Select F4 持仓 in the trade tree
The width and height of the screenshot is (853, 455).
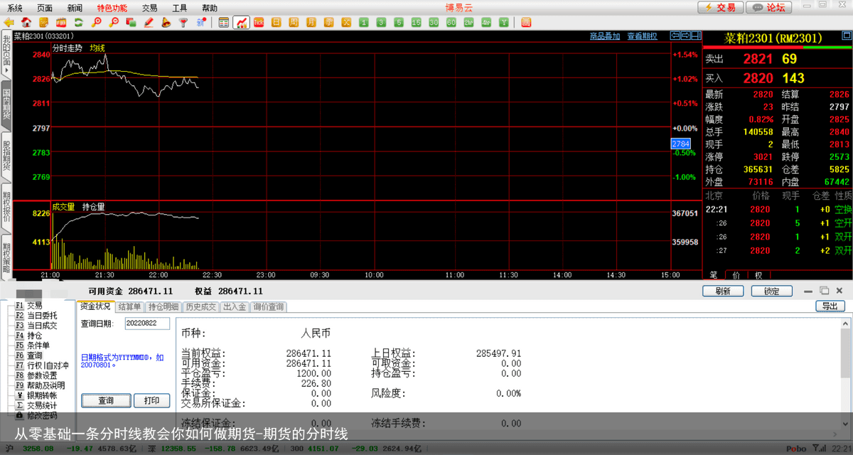34,336
